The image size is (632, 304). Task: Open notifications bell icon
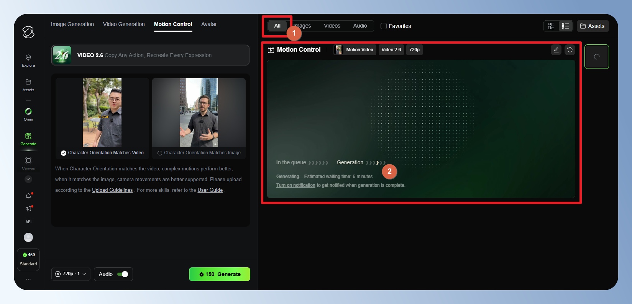click(28, 196)
